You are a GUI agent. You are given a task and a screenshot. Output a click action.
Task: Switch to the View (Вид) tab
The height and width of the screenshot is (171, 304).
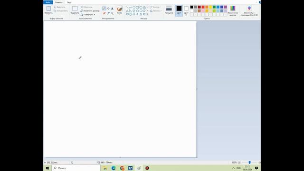point(69,2)
